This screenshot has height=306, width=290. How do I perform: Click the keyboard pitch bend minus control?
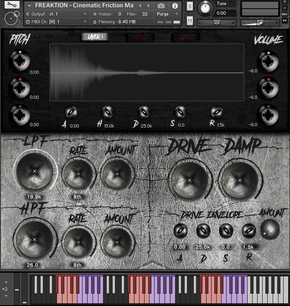click(x=17, y=290)
